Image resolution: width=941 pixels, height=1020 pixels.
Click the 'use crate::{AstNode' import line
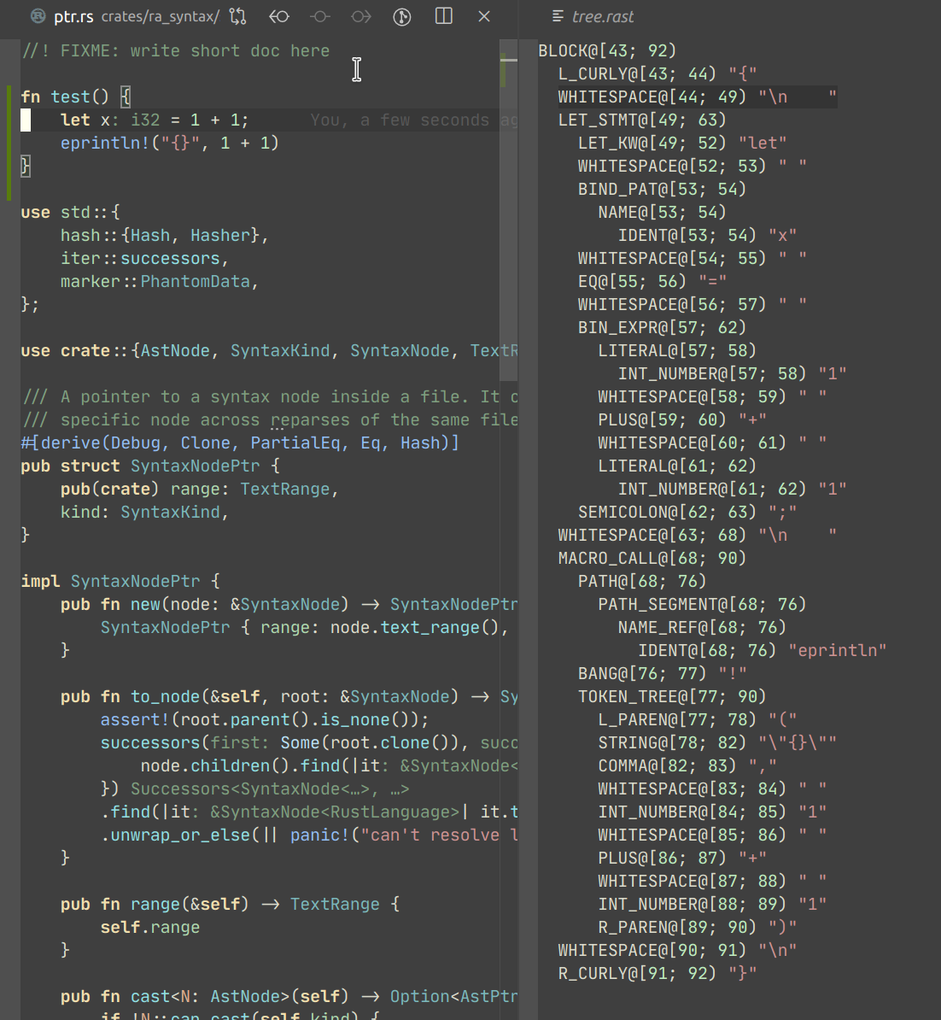click(269, 350)
